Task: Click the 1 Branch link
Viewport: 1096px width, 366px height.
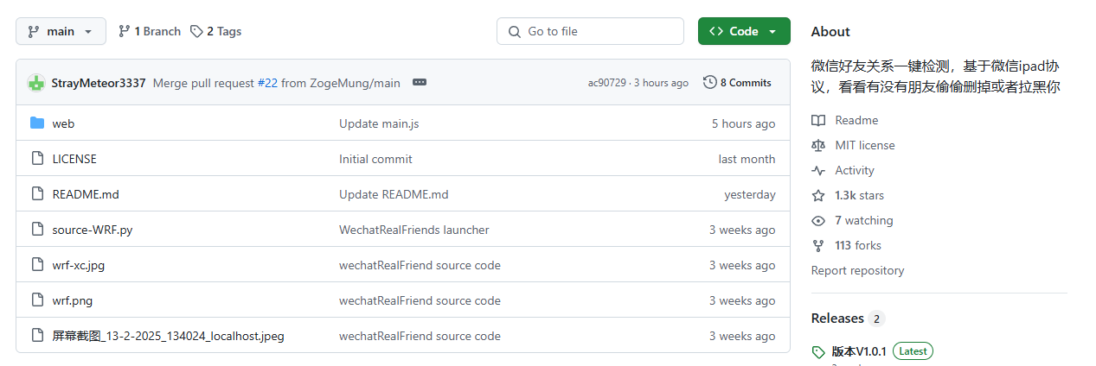Action: coord(150,31)
